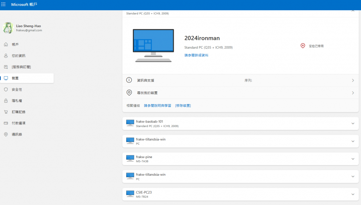This screenshot has width=361, height=205.
Task: Click the [移除裝置] link
Action: tap(183, 105)
